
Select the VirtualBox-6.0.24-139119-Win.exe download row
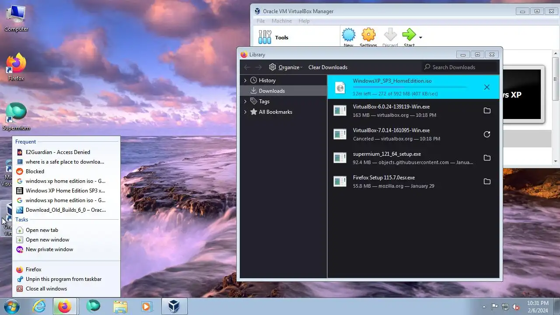pos(413,111)
